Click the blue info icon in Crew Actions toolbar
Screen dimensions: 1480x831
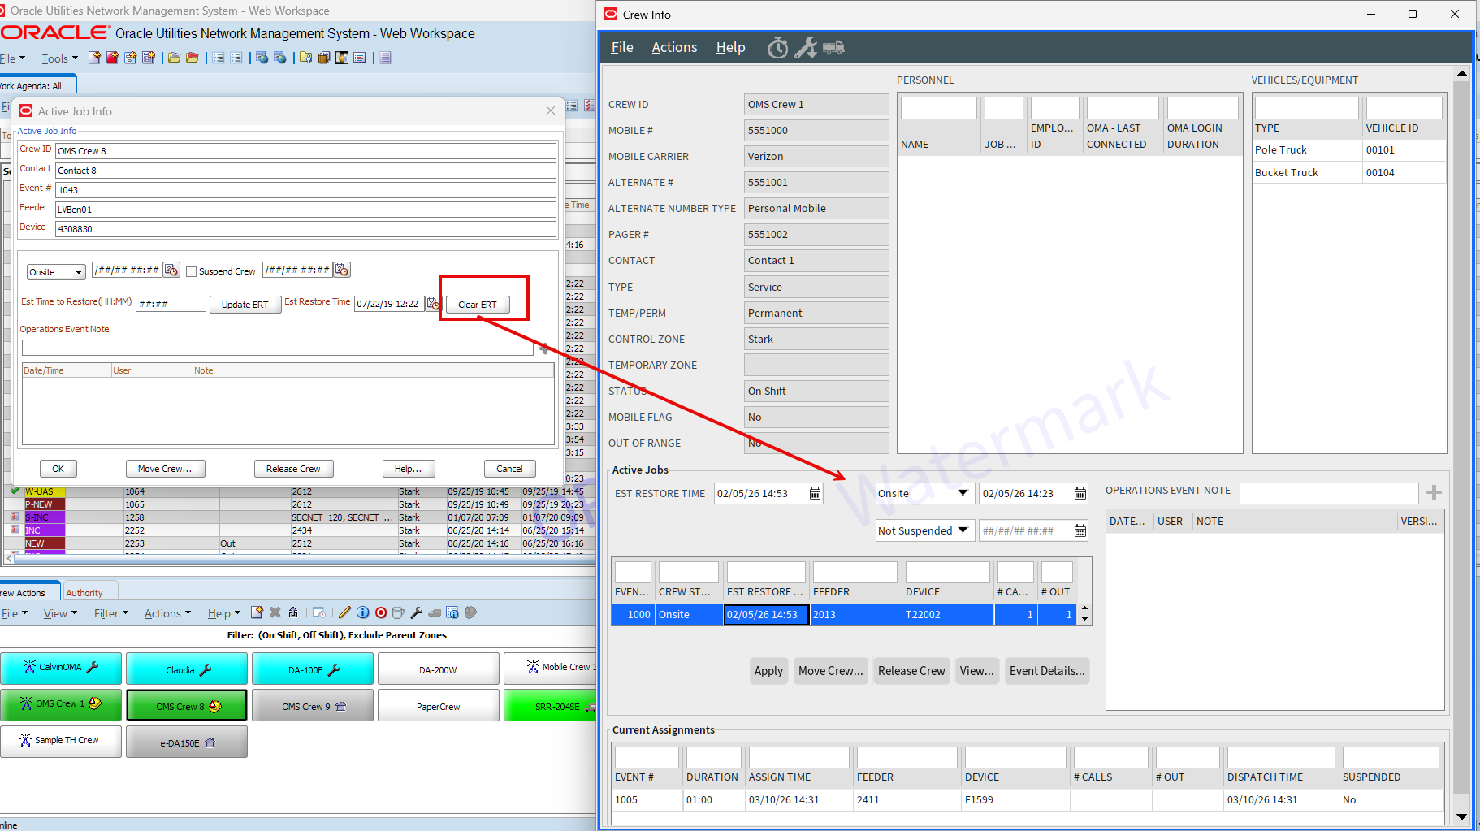(363, 613)
